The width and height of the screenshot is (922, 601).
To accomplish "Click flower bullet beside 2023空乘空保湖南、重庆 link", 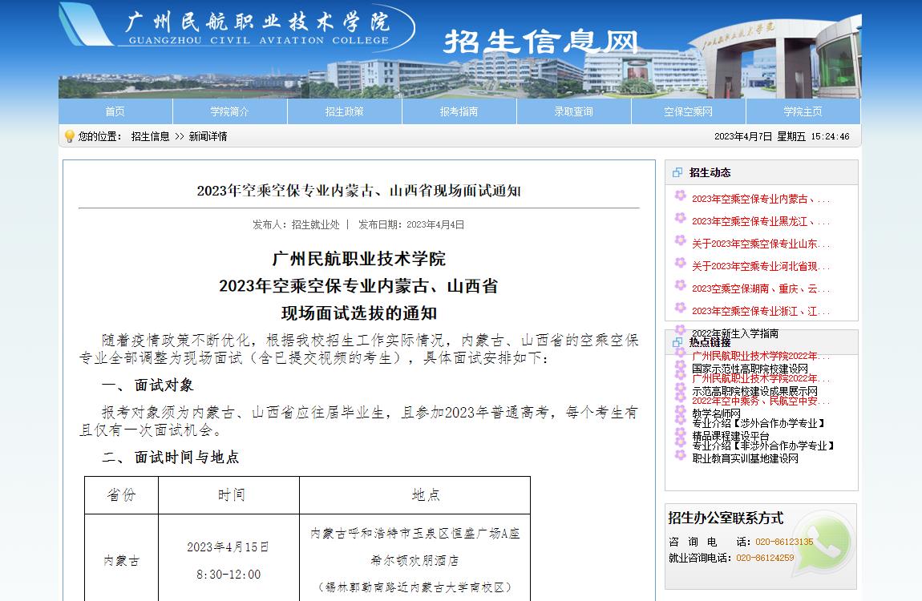I will 681,285.
